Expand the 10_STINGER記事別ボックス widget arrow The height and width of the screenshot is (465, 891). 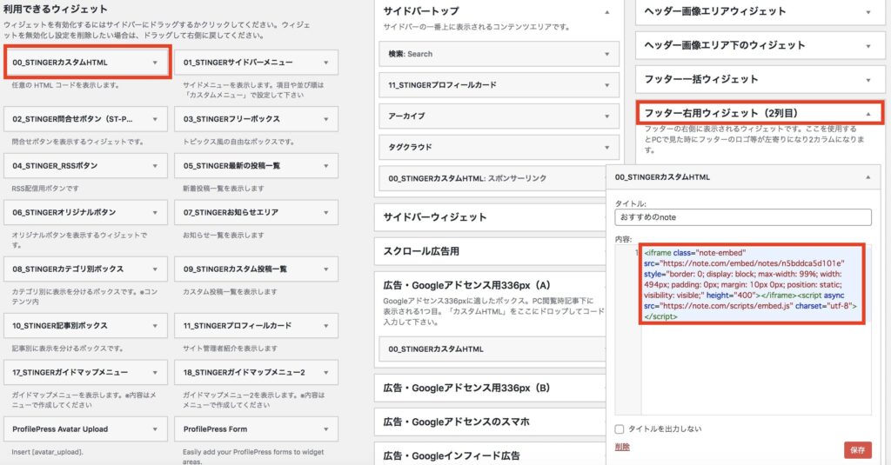[x=155, y=326]
